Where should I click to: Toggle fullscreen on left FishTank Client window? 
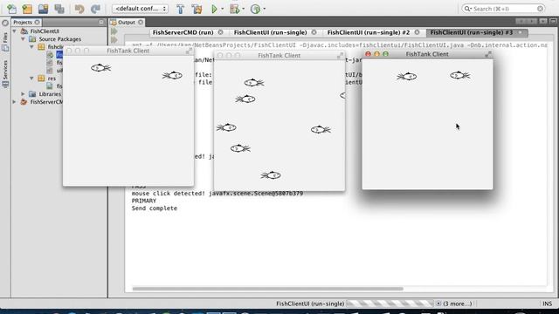(189, 51)
